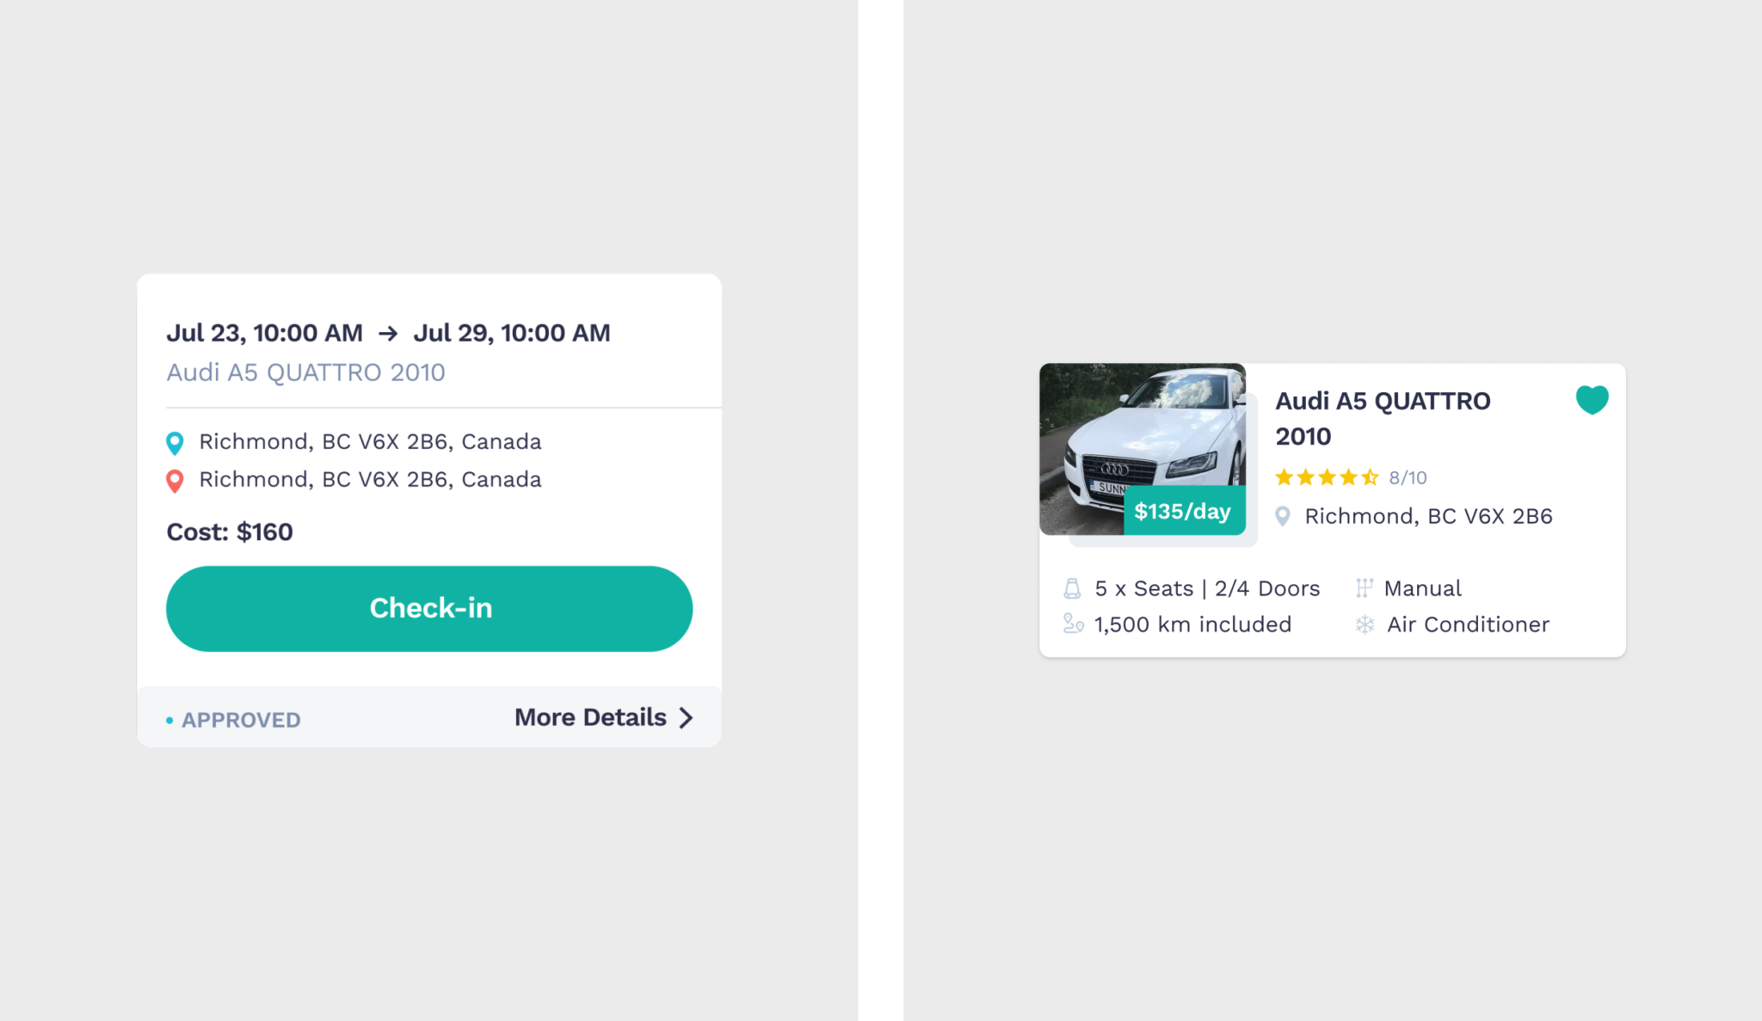Click the red drop-off location pin
Image resolution: width=1762 pixels, height=1021 pixels.
tap(175, 481)
